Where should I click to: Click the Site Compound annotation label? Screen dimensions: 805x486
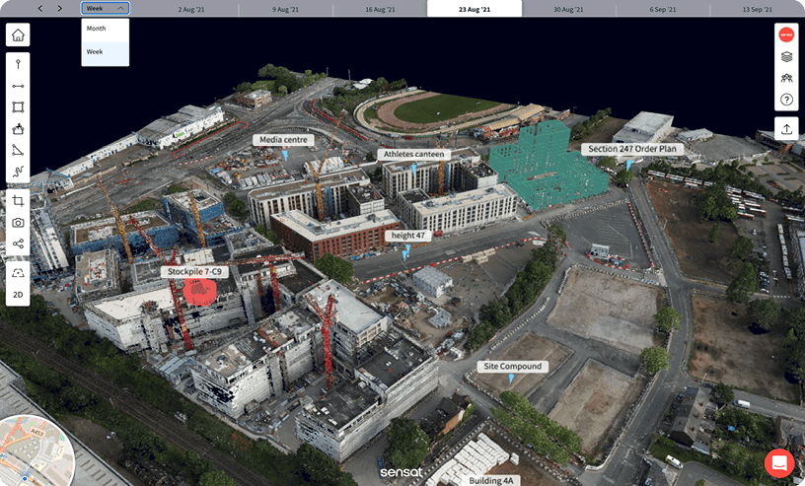click(512, 367)
